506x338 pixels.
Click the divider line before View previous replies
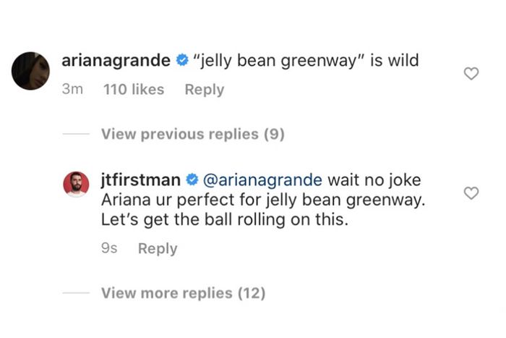coord(76,135)
